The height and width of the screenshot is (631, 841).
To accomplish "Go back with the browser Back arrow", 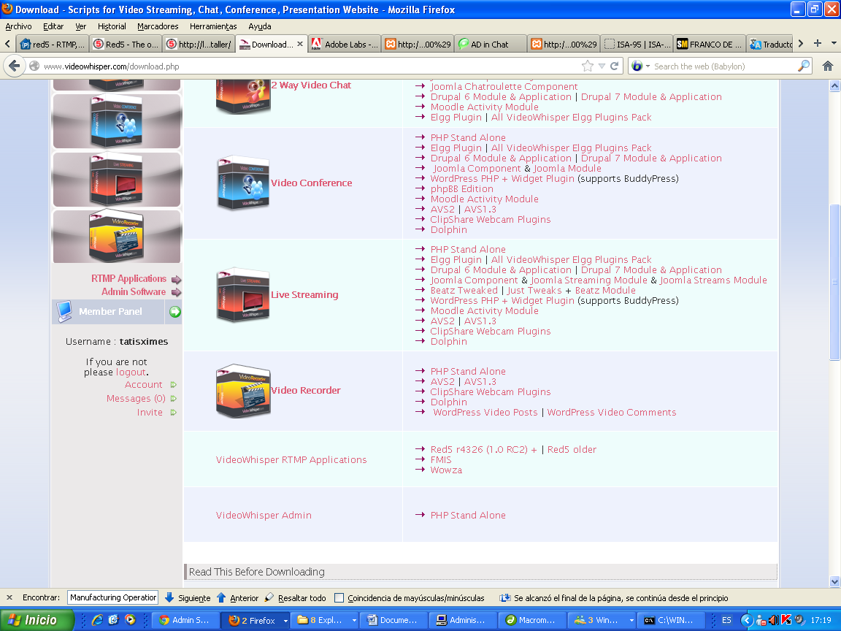I will pyautogui.click(x=15, y=66).
